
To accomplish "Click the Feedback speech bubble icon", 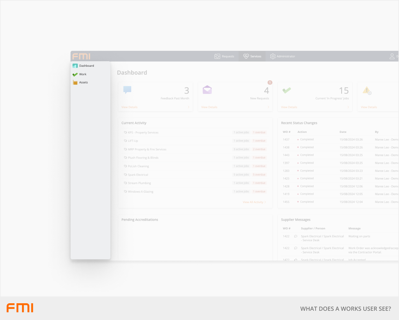I will (x=127, y=90).
